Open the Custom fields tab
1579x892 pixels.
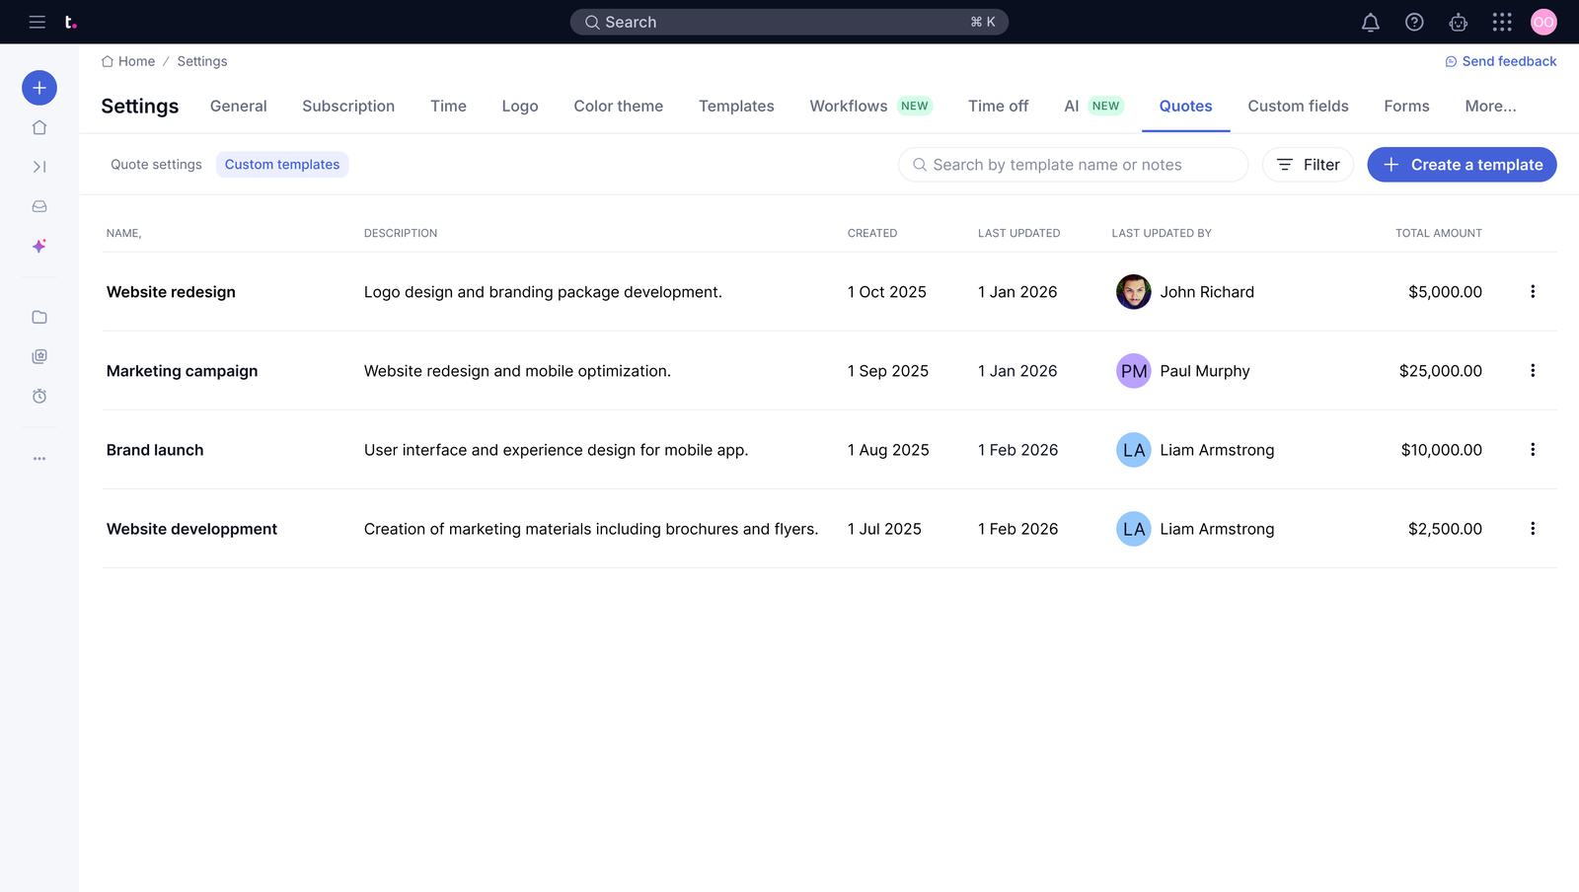[1298, 106]
